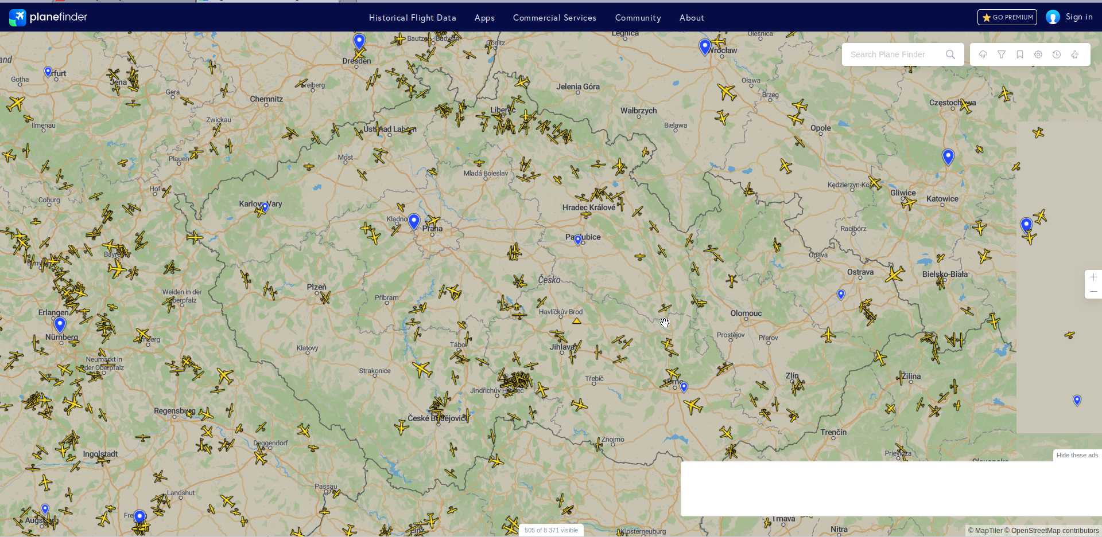Open the Historical Flight Data menu
Viewport: 1102px width, 537px height.
click(x=412, y=18)
